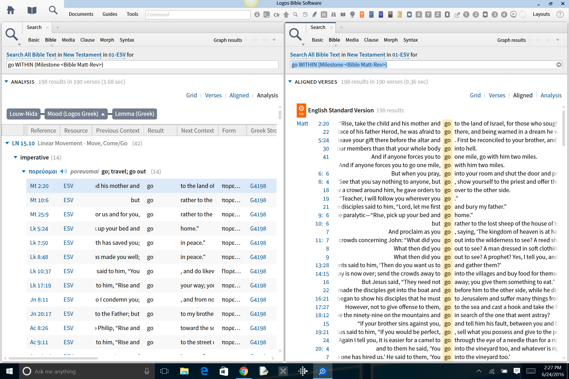569x379 pixels.
Task: Click the external link arrow toolbar icon
Action: pyautogui.click(x=457, y=14)
